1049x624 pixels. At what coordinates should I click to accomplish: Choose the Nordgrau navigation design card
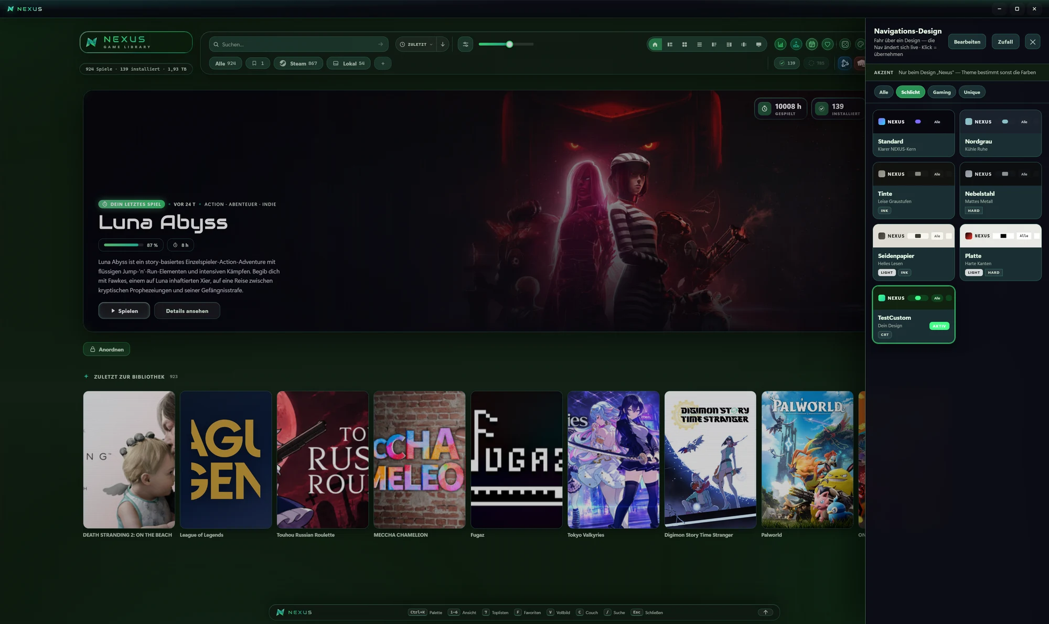tap(1001, 133)
